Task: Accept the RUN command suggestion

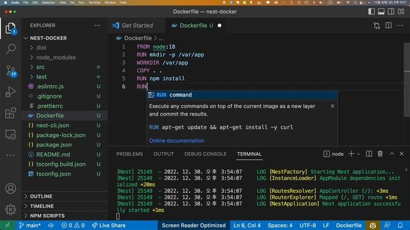Action: (x=242, y=95)
